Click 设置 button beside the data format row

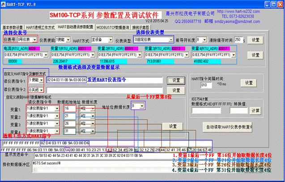pyautogui.click(x=255, y=55)
